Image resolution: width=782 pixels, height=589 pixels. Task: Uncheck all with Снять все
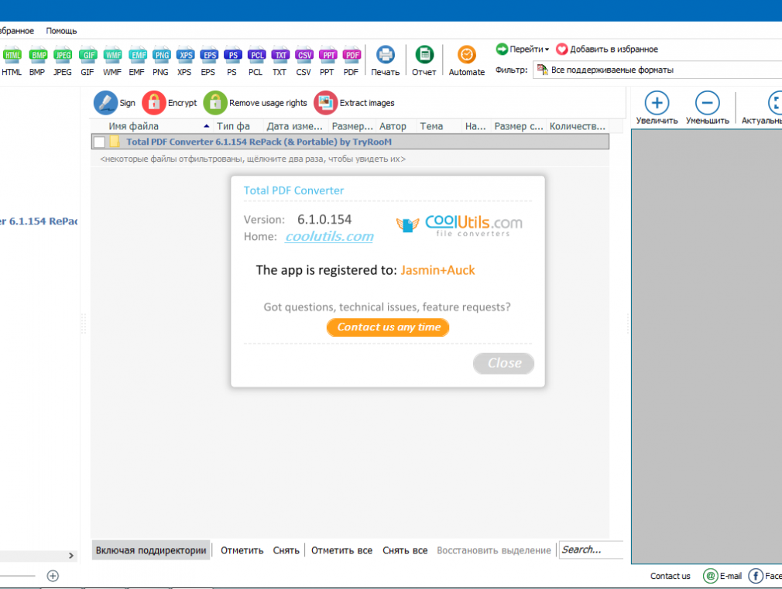(405, 550)
